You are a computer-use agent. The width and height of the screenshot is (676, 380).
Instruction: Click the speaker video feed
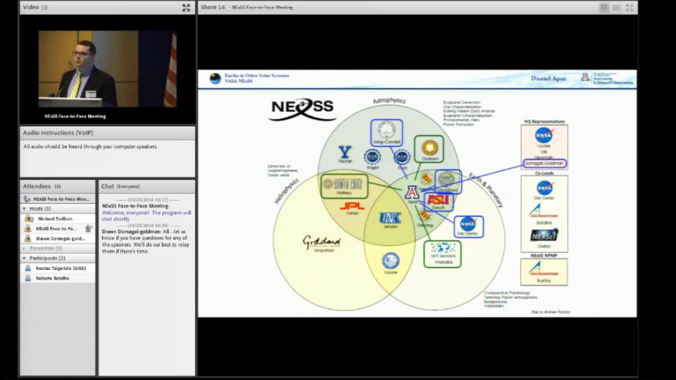click(x=108, y=70)
